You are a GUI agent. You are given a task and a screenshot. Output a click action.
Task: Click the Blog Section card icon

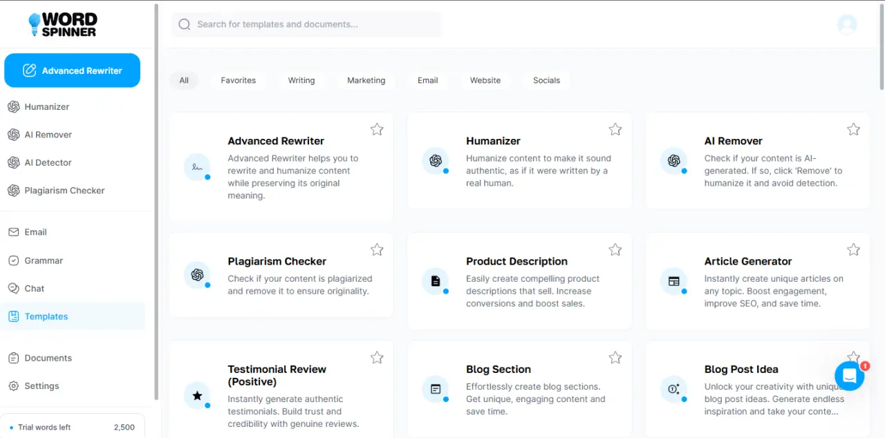436,389
